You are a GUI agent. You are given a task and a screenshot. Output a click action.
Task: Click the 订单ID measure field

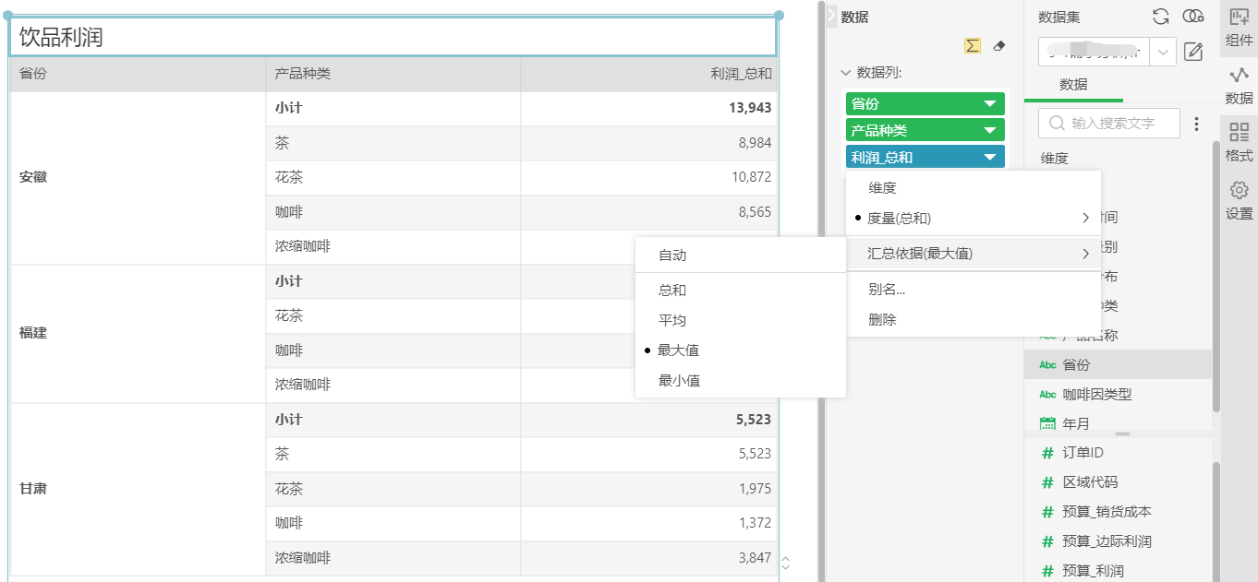(1083, 452)
